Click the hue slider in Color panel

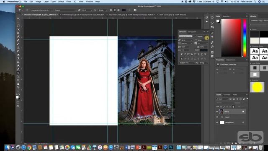tap(245, 38)
